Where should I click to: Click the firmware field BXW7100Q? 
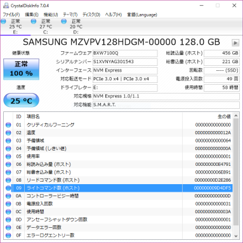pyautogui.click(x=125, y=53)
